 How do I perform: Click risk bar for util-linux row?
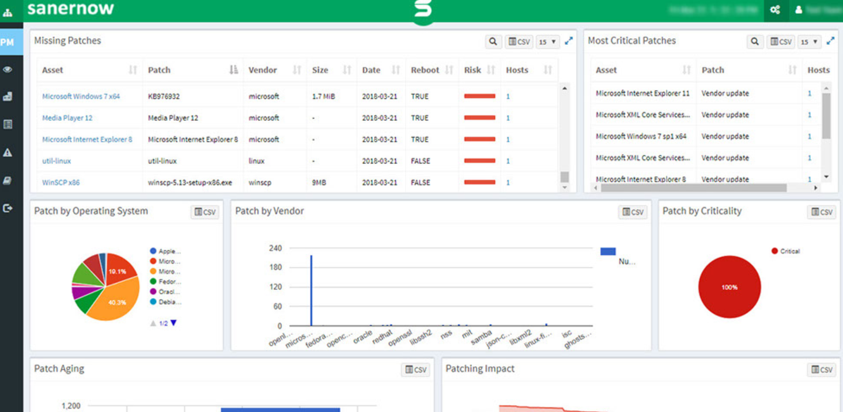479,161
